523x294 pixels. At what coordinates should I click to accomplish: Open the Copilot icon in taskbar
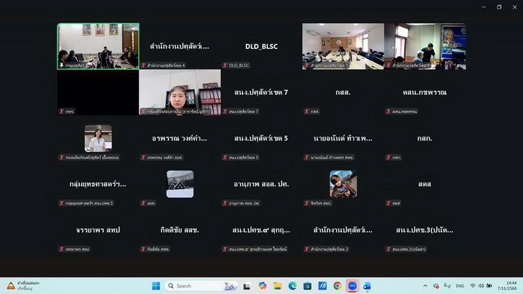coord(263,286)
